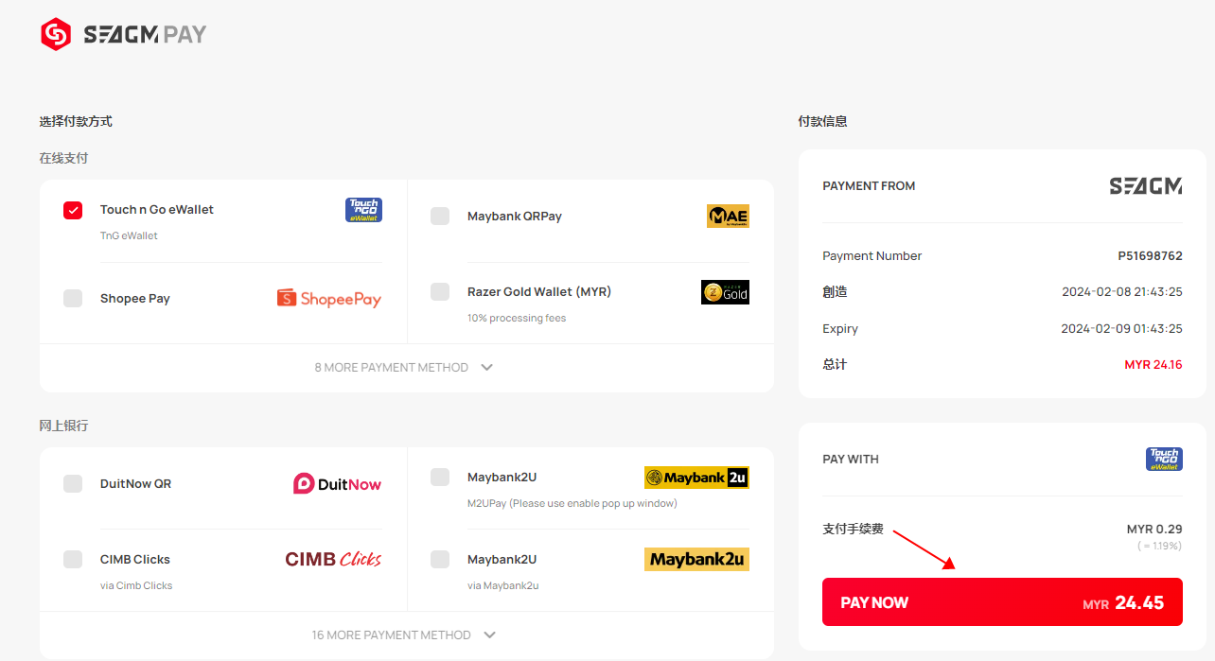Click the payment number P51698762

(1151, 256)
